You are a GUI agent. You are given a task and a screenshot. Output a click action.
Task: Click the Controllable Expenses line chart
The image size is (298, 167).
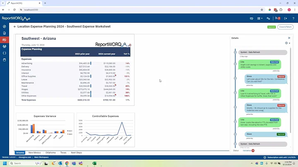106,130
